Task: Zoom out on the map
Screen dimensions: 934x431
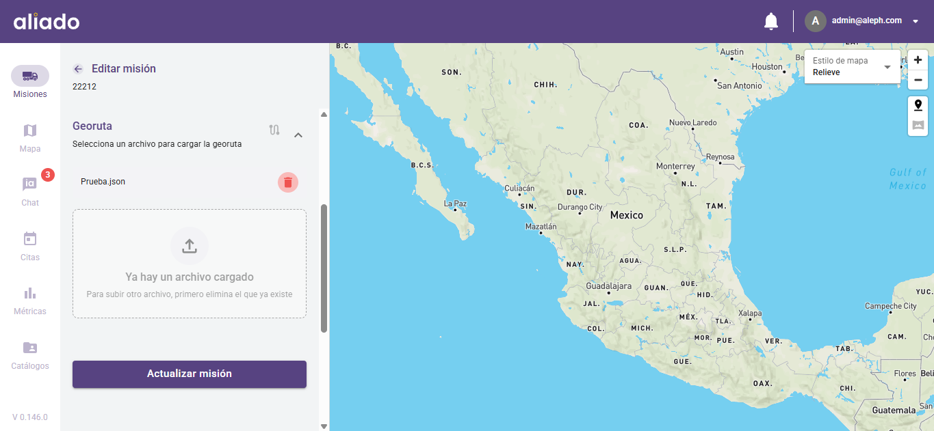Action: [x=918, y=80]
